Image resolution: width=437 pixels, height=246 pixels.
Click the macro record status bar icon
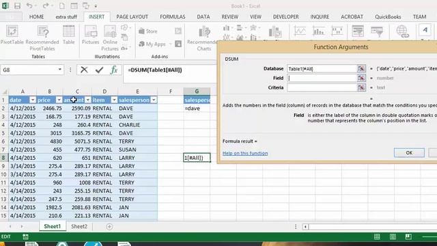tap(25, 237)
